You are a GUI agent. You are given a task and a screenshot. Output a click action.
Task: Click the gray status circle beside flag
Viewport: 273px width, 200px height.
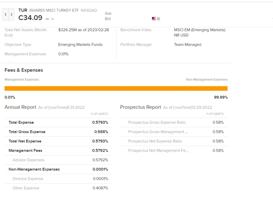click(158, 19)
